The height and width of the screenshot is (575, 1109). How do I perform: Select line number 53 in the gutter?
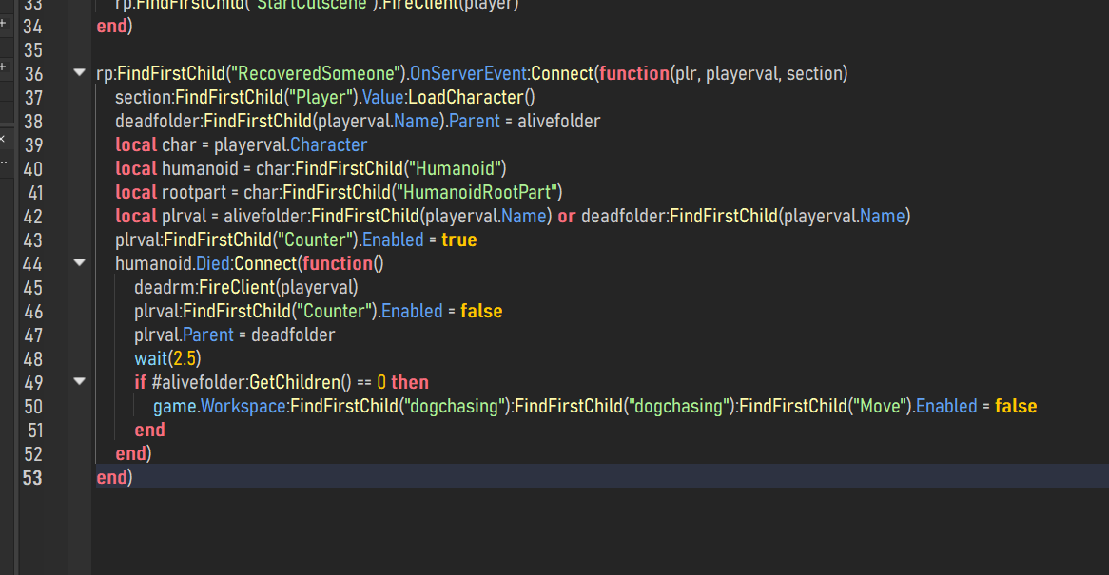click(x=32, y=478)
